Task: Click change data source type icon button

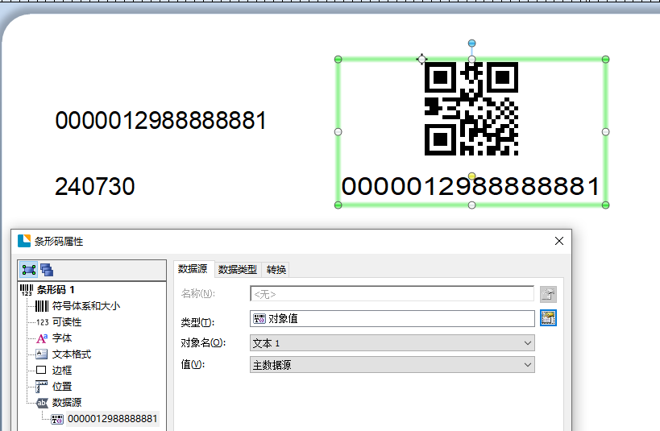Action: (548, 318)
